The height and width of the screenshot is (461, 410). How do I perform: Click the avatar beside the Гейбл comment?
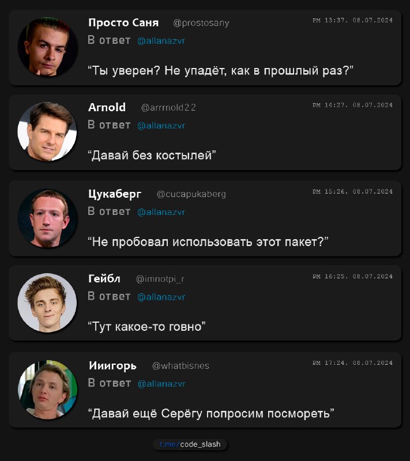(x=48, y=303)
